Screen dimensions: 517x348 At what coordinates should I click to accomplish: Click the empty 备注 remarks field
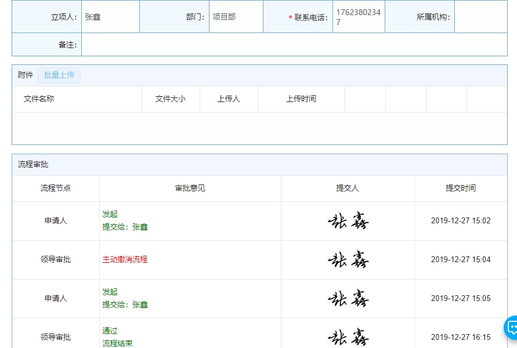[x=290, y=44]
